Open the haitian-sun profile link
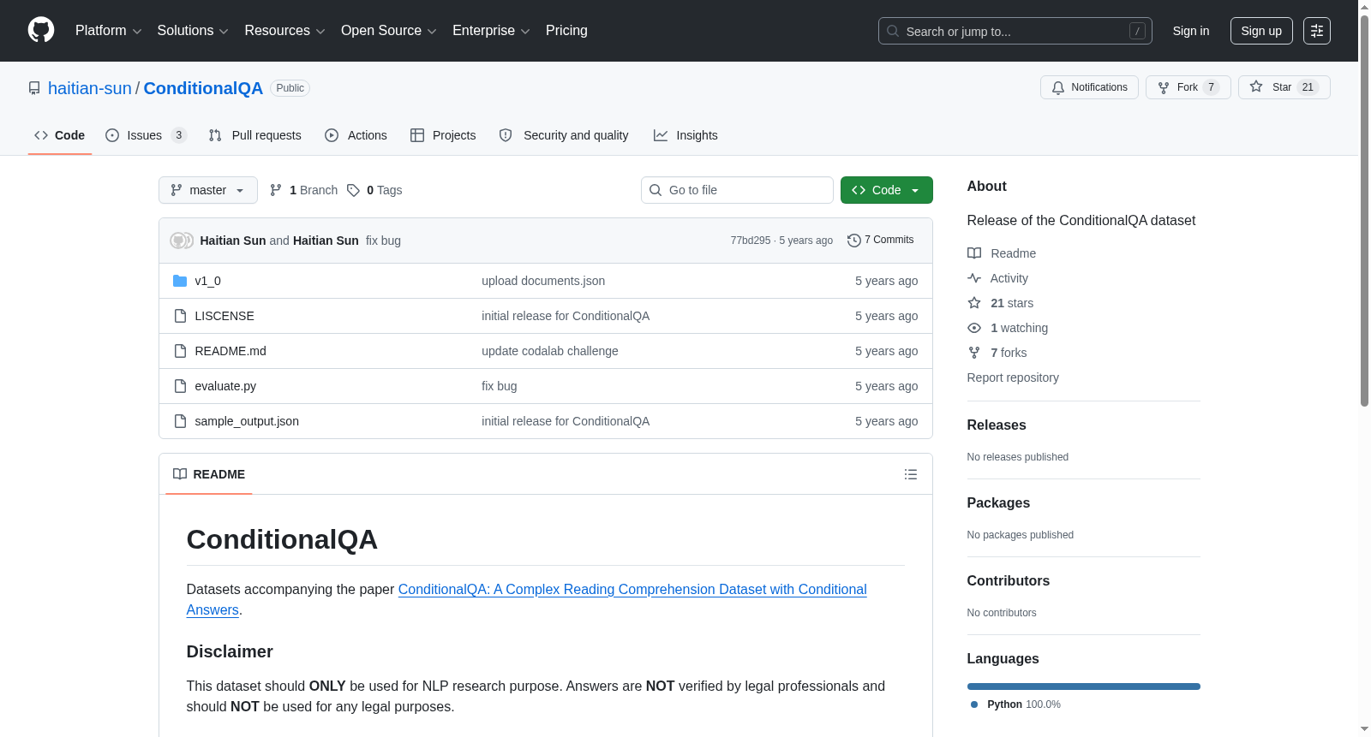Screen dimensions: 1371x737 point(90,88)
